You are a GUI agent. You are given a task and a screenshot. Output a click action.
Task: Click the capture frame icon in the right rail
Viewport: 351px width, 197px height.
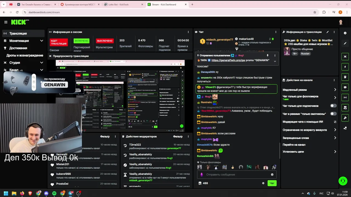(345, 57)
